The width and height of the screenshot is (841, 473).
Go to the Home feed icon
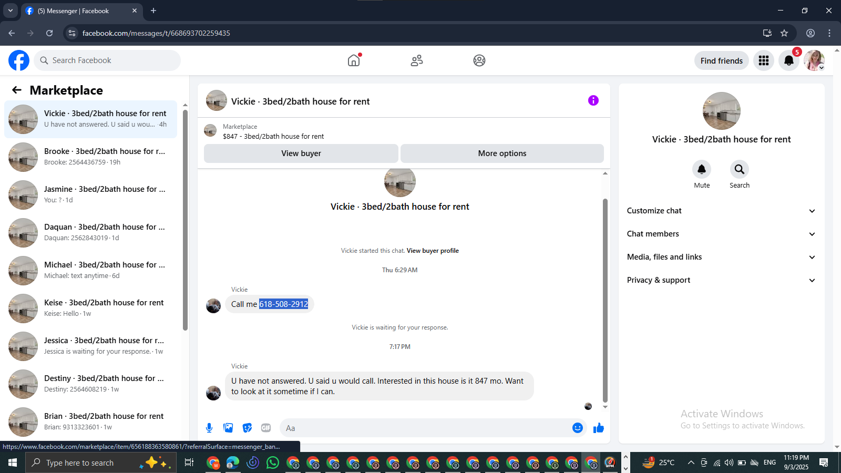(354, 60)
